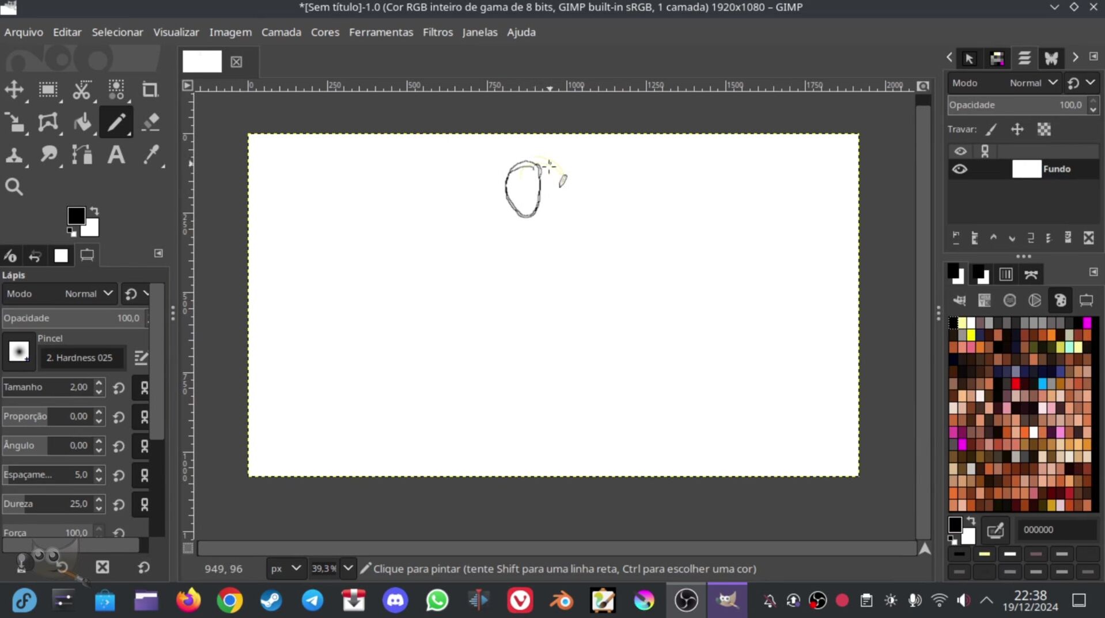Open the Arquivo menu

pos(24,32)
